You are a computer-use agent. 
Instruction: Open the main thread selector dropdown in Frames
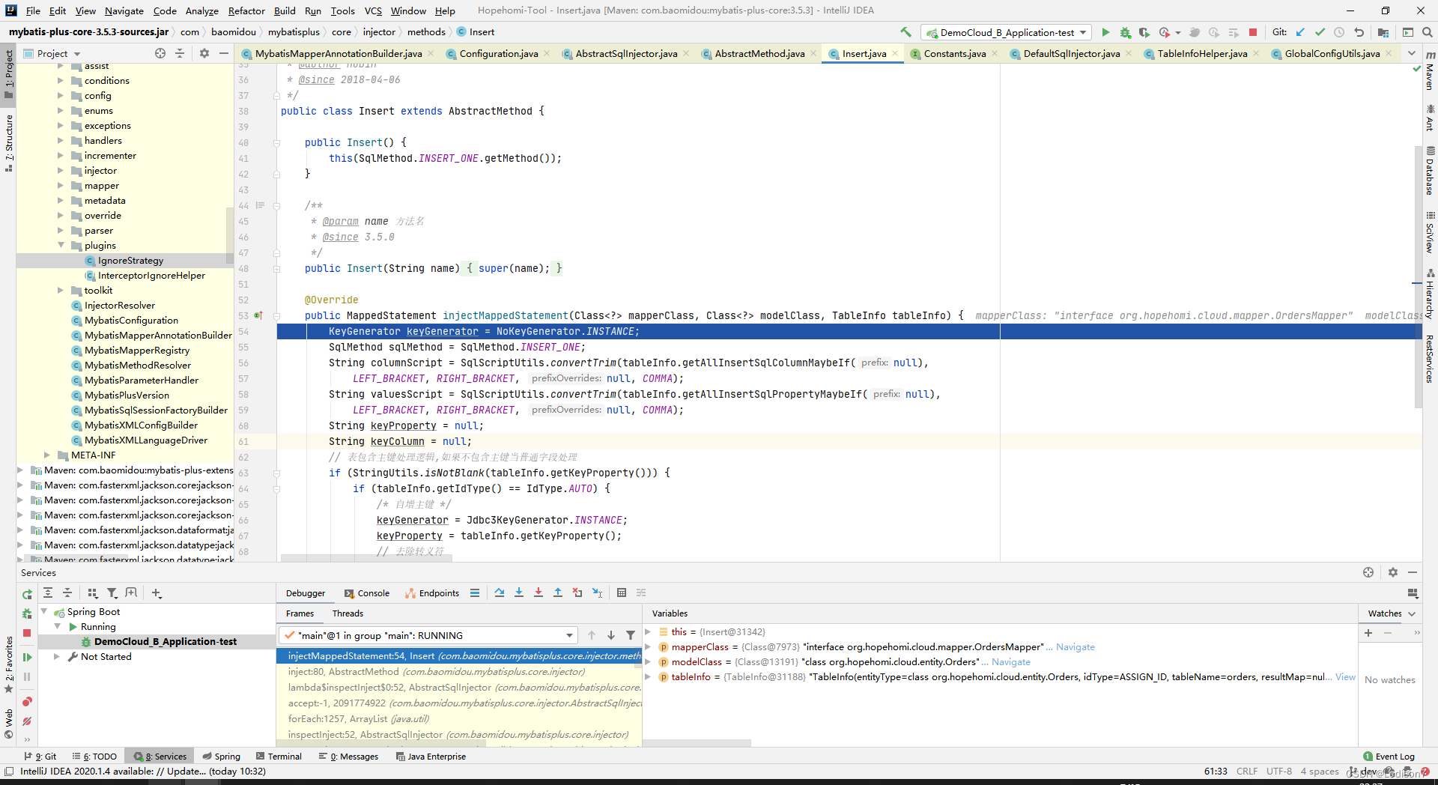pyautogui.click(x=428, y=635)
